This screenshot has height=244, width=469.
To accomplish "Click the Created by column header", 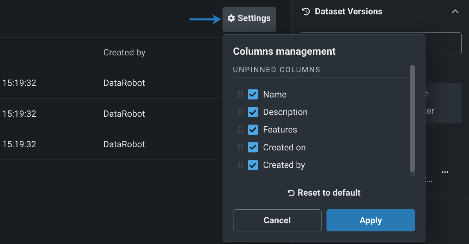I will pyautogui.click(x=124, y=52).
